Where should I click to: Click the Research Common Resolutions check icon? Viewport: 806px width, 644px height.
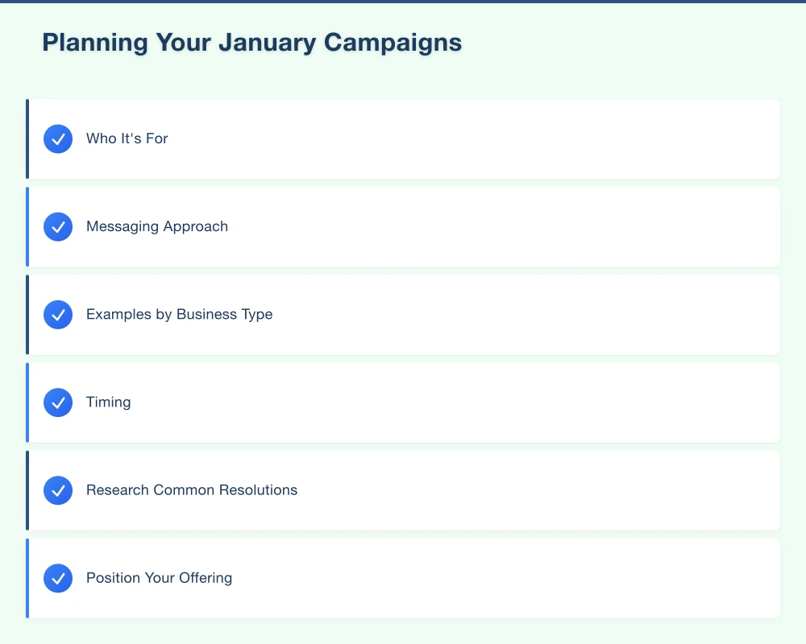pyautogui.click(x=57, y=489)
